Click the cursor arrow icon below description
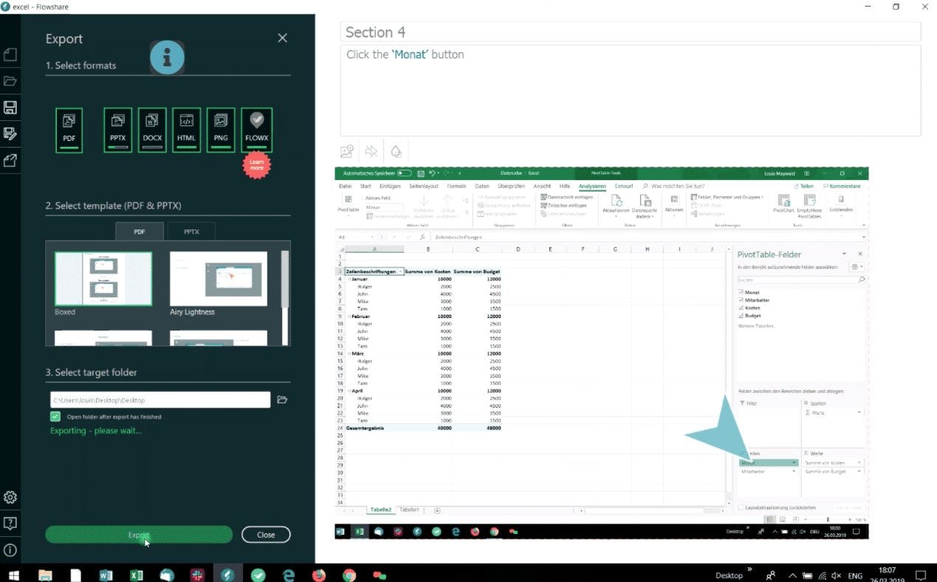Viewport: 937px width, 582px height. (x=371, y=151)
